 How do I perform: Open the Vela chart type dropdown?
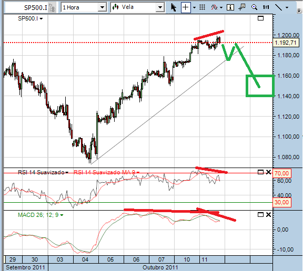[x=160, y=7]
